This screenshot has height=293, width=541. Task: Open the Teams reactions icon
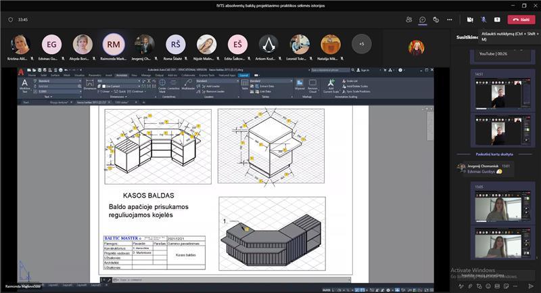(x=436, y=20)
